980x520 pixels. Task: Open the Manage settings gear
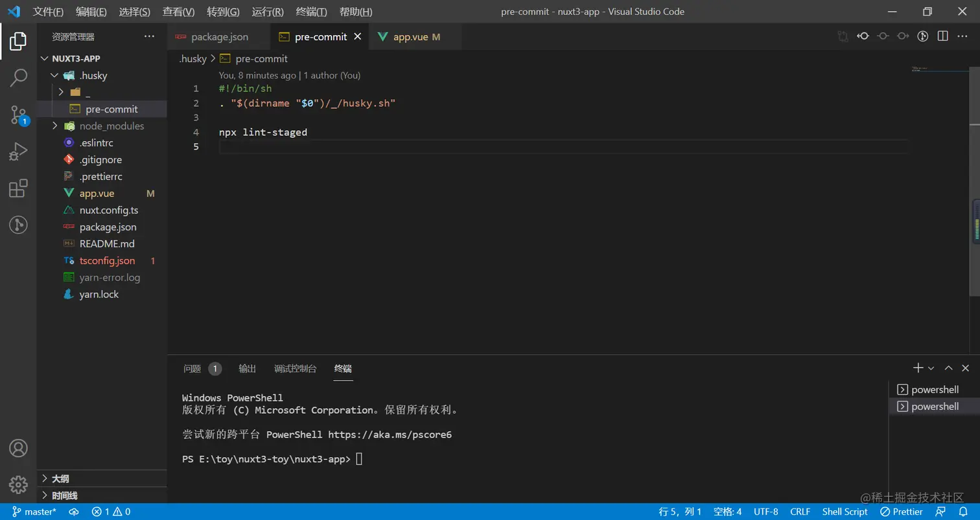tap(18, 484)
